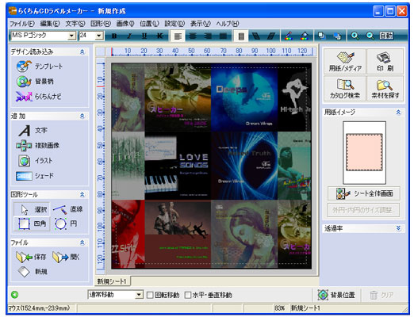Toggle vertical text orientation
The height and width of the screenshot is (317, 414).
click(x=241, y=36)
